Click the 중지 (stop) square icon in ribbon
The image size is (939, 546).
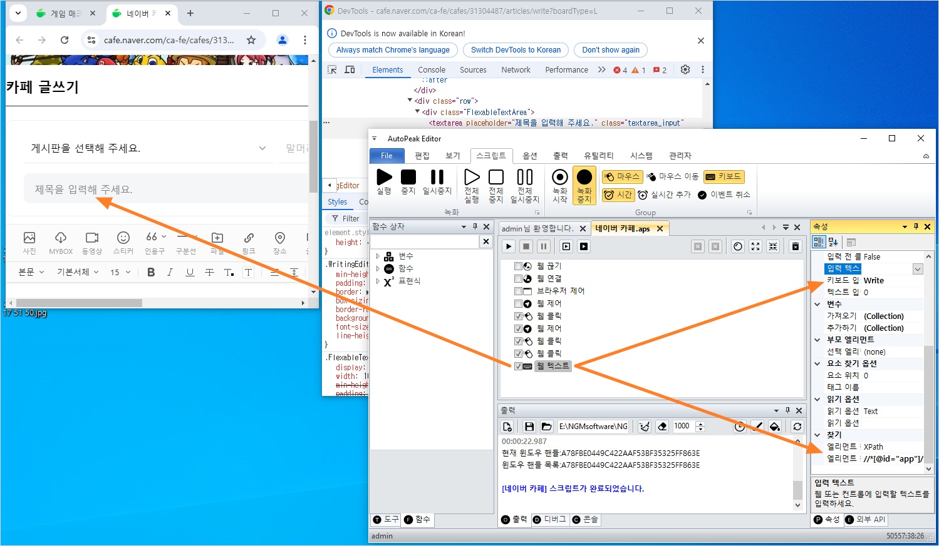point(408,177)
